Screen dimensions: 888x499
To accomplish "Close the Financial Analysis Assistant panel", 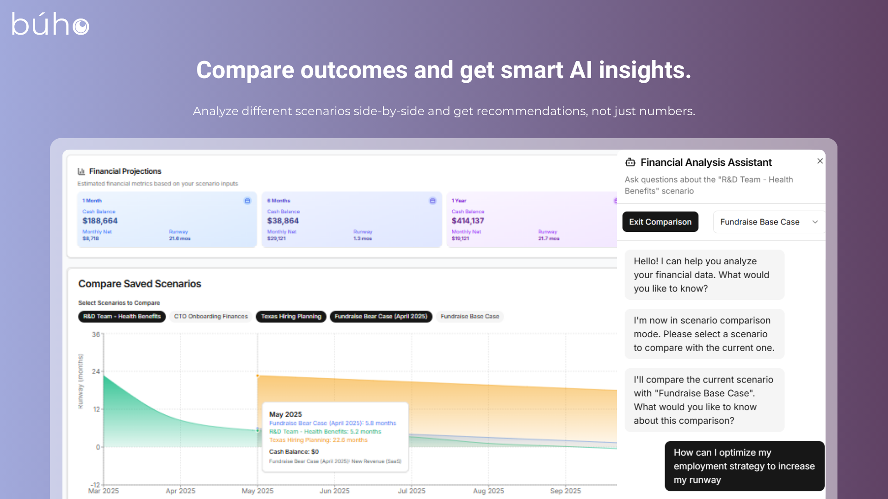I will point(820,161).
